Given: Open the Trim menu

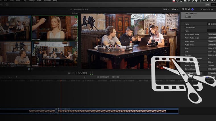Looking at the screenshot, I should pos(12,1).
